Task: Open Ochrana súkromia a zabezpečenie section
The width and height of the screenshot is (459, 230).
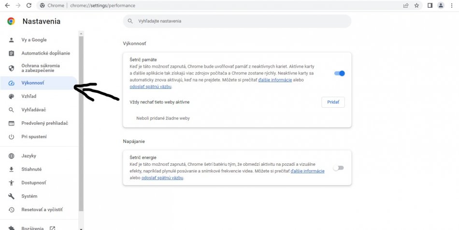Action: point(41,68)
